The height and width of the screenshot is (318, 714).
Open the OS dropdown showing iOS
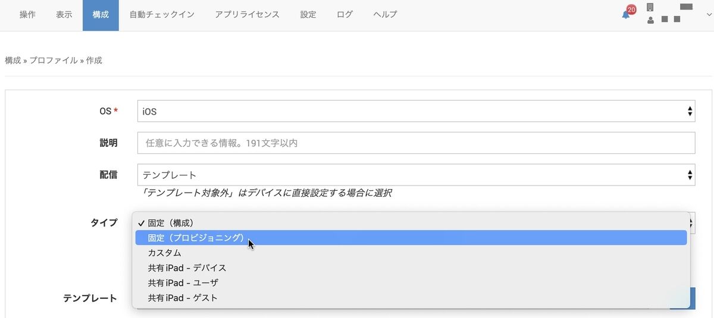(416, 111)
